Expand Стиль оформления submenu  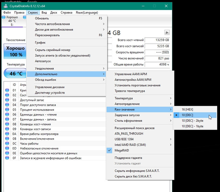(x=140, y=121)
